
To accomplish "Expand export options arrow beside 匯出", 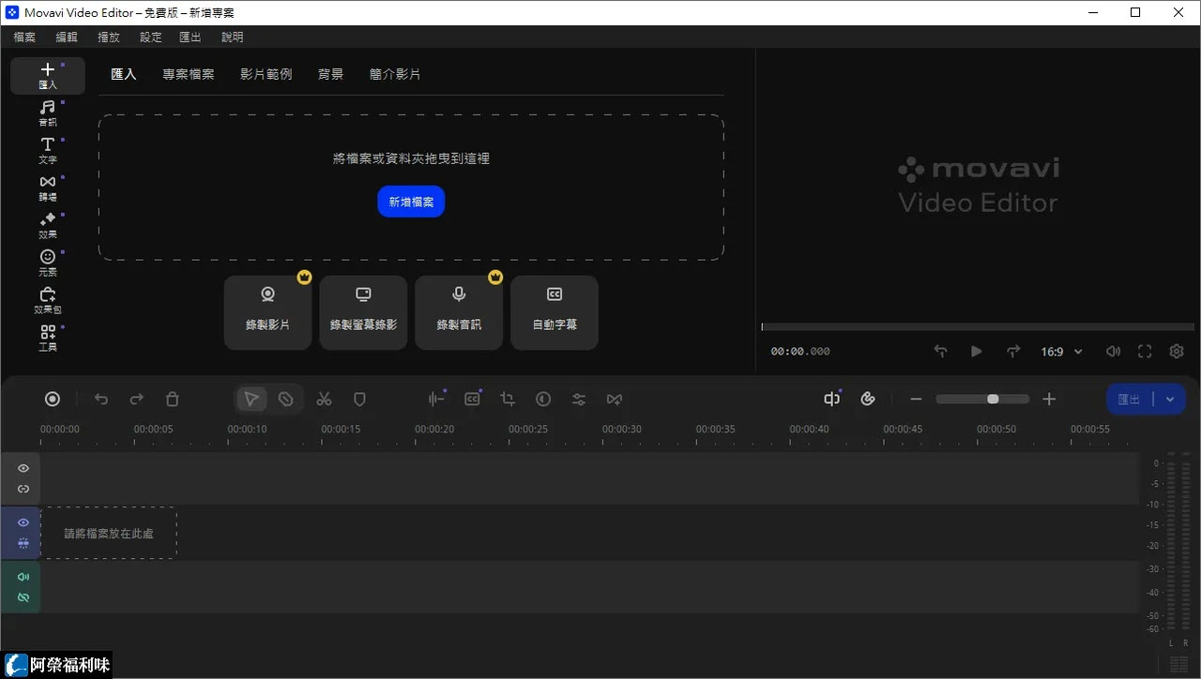I will 1170,400.
